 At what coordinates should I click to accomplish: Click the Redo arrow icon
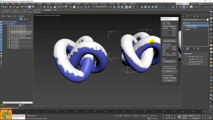(x=6, y=7)
